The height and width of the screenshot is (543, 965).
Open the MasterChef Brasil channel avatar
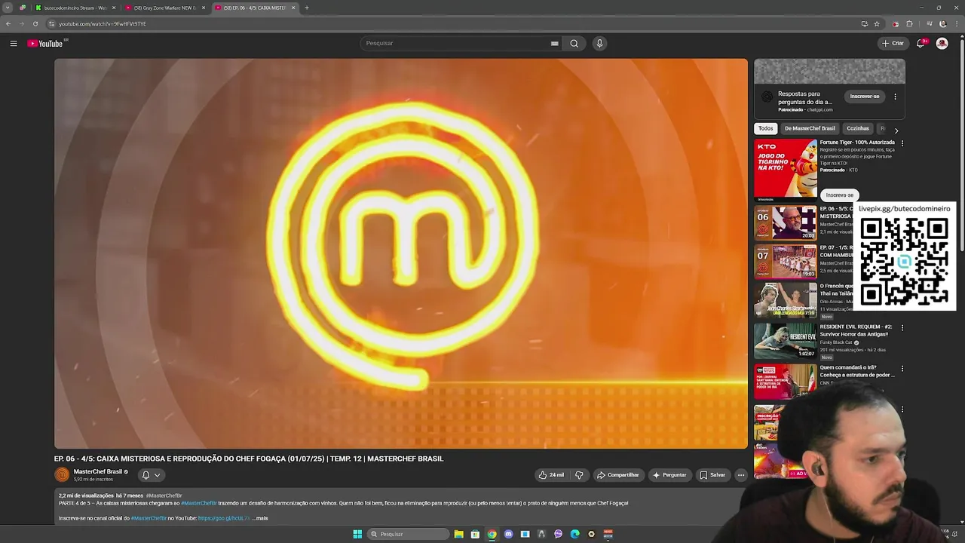point(62,474)
